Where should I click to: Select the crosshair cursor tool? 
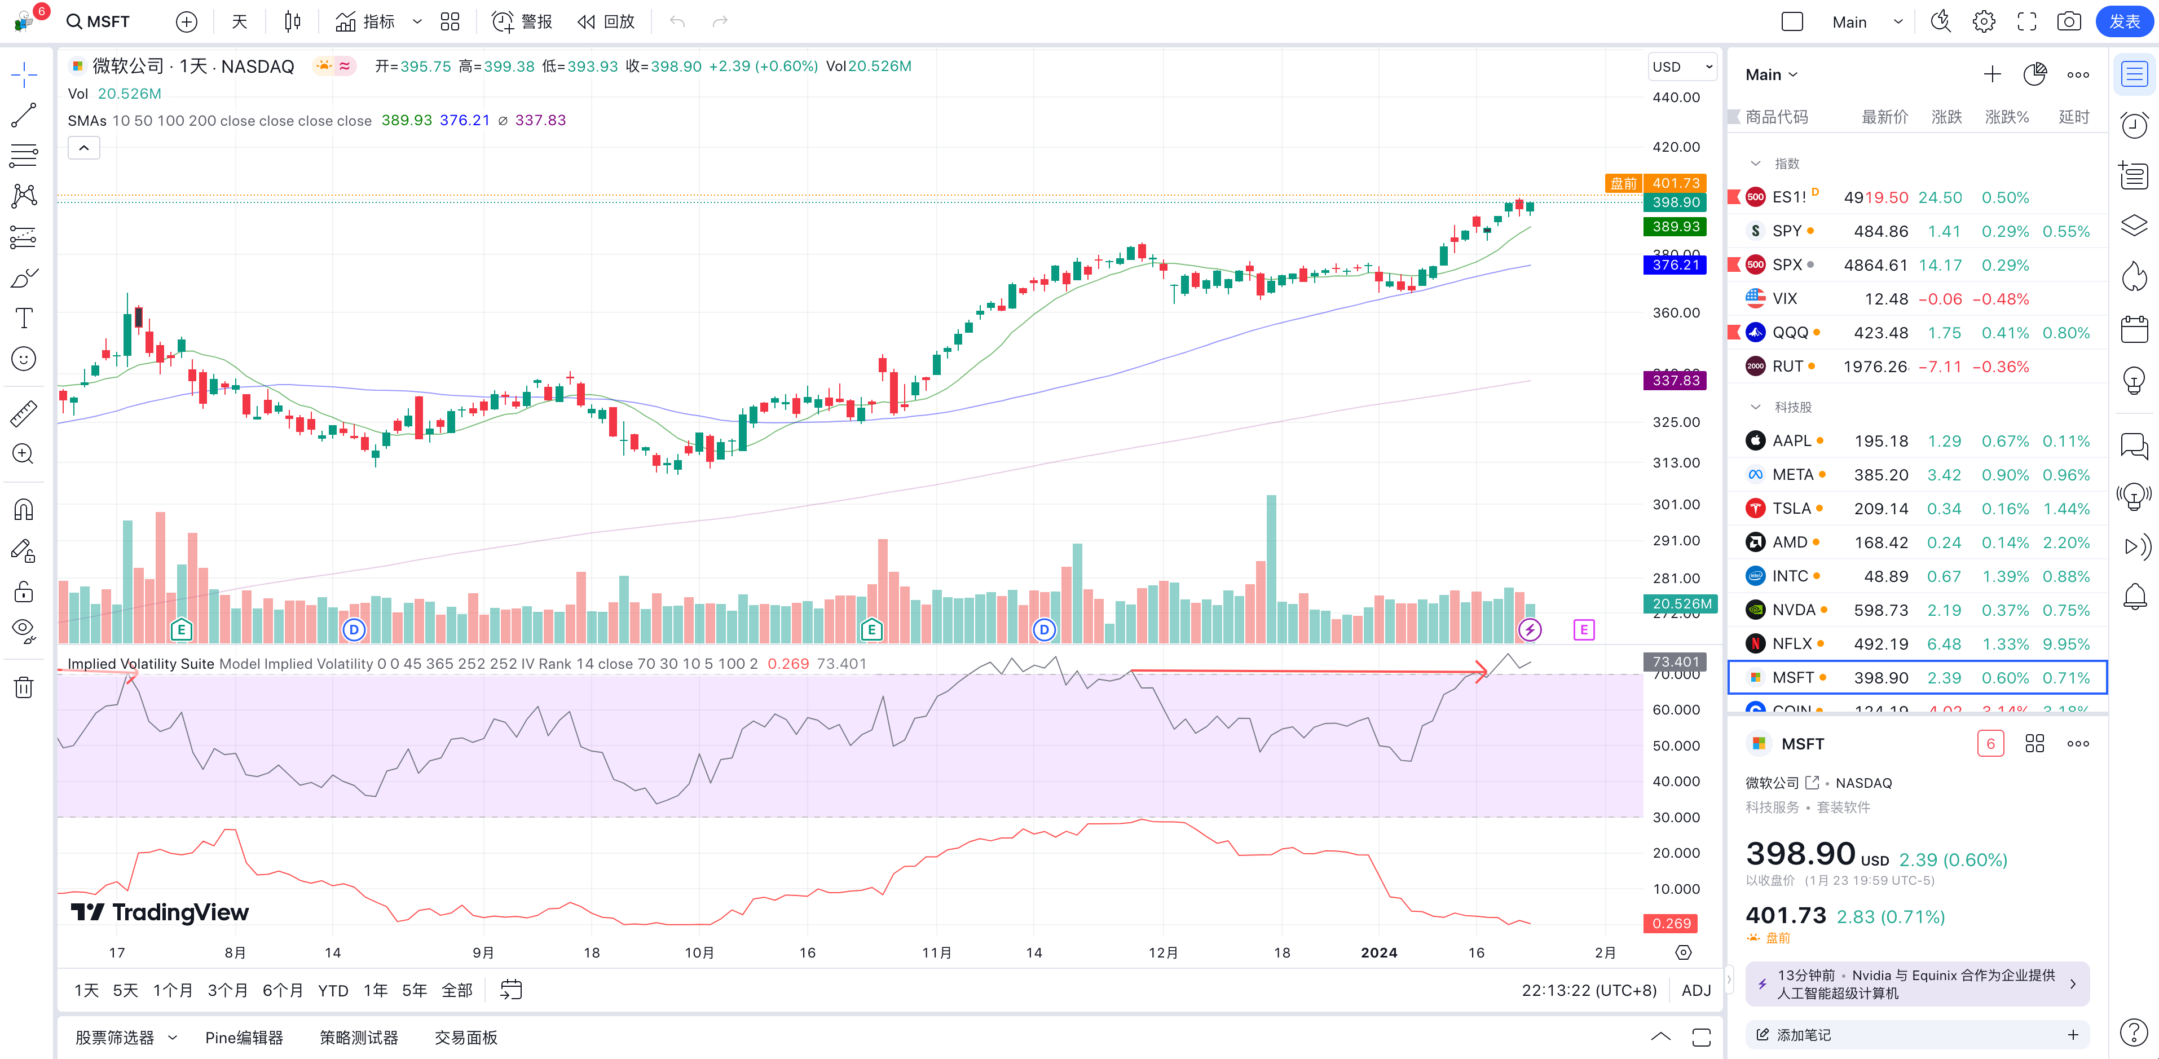tap(24, 76)
